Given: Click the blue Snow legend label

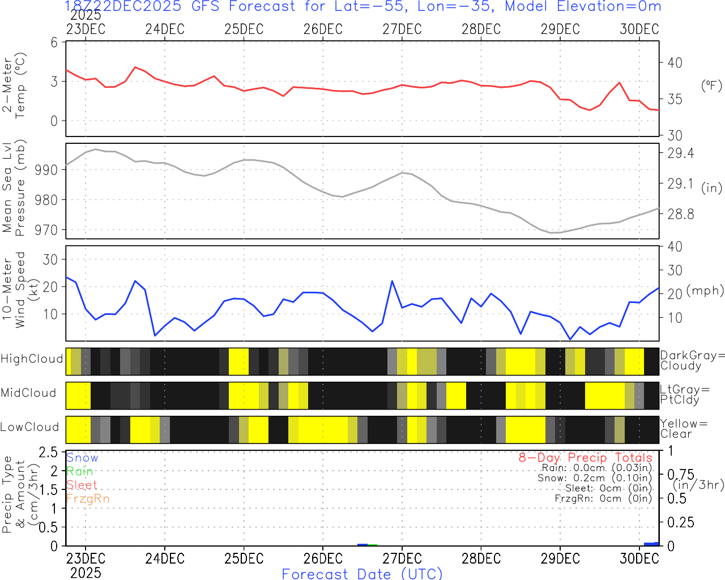Looking at the screenshot, I should tap(82, 458).
